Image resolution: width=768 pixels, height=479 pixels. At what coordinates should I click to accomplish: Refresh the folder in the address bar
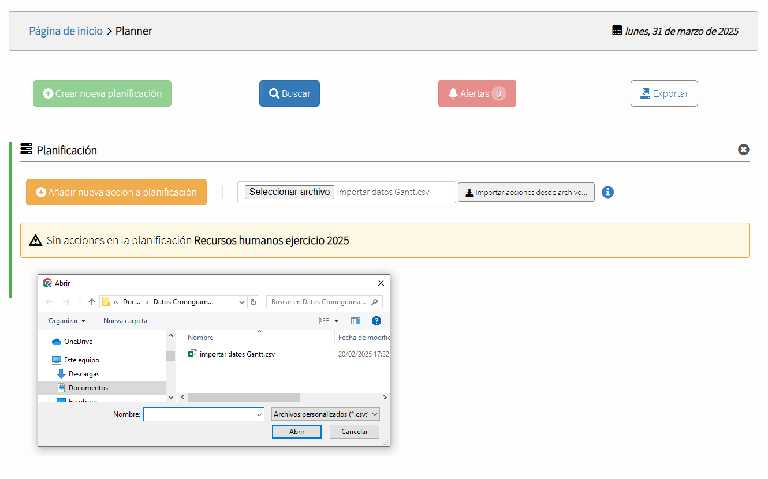(253, 302)
